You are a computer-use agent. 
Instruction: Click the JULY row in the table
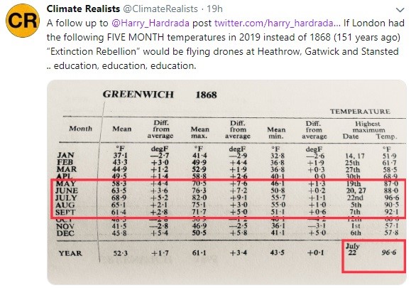point(228,198)
